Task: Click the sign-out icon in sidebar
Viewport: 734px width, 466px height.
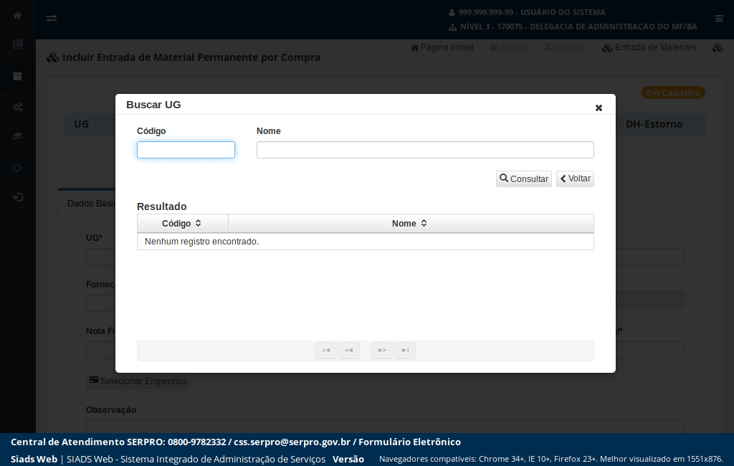Action: (17, 197)
